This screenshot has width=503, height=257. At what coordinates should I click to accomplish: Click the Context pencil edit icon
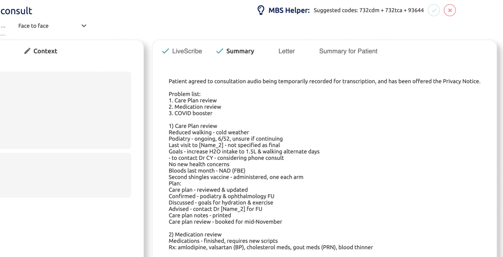click(x=28, y=51)
